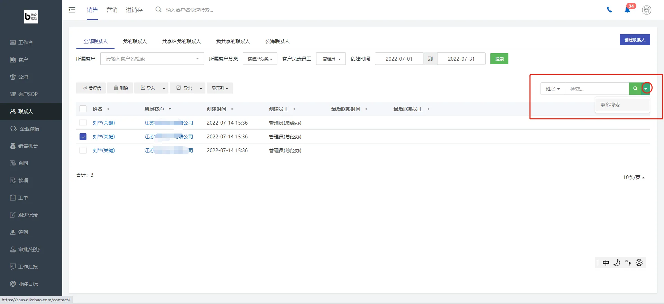The width and height of the screenshot is (664, 304).
Task: Click the green 搜索 button
Action: [x=499, y=59]
